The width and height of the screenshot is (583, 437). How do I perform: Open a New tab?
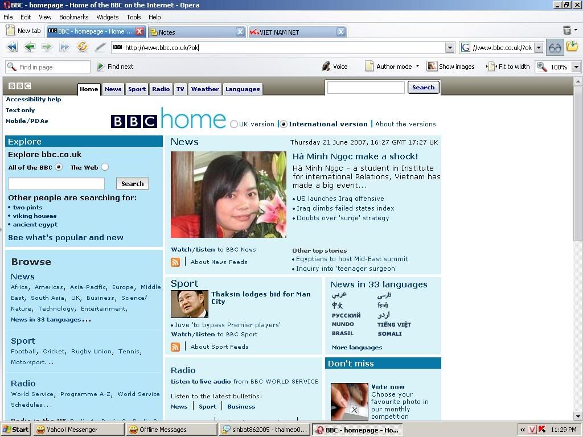[x=23, y=30]
